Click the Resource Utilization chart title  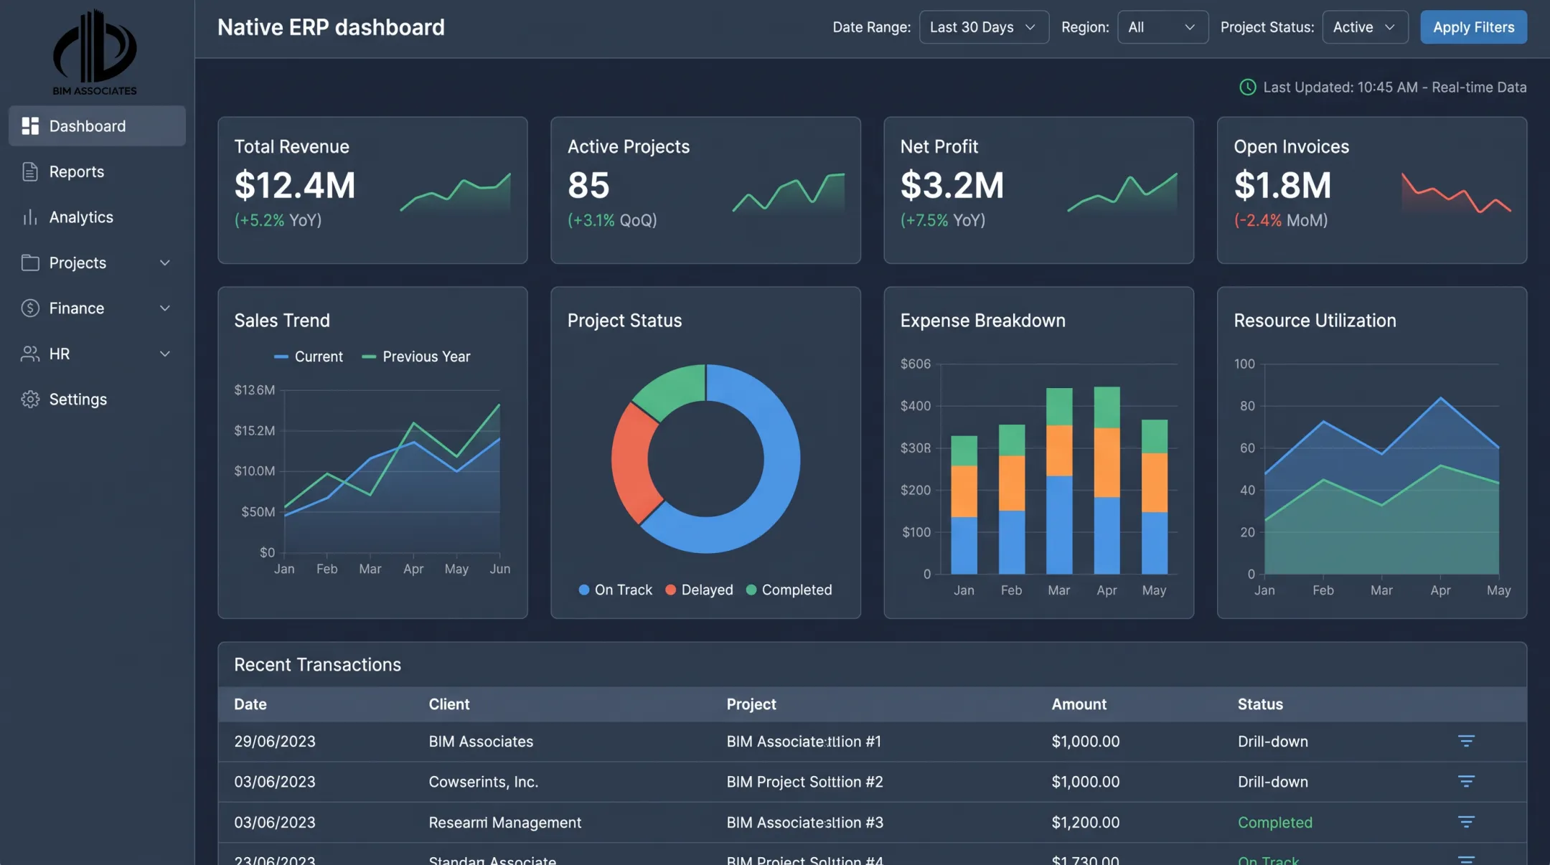tap(1315, 321)
